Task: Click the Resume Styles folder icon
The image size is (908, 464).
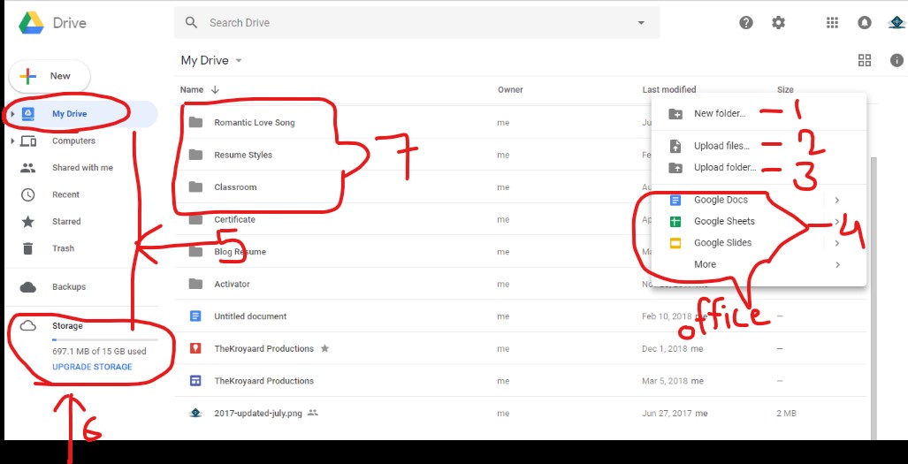Action: pyautogui.click(x=195, y=155)
